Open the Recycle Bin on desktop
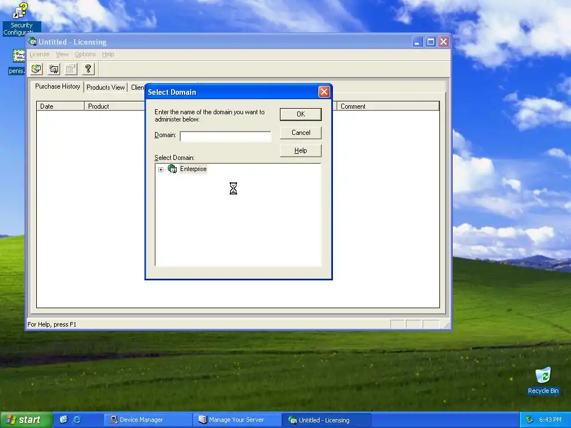Viewport: 571px width, 428px height. pos(543,381)
